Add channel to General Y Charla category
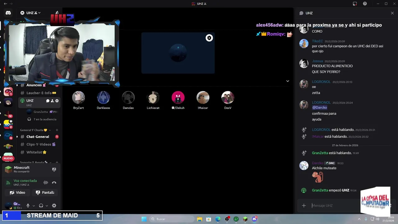The image size is (398, 224). coord(57,130)
